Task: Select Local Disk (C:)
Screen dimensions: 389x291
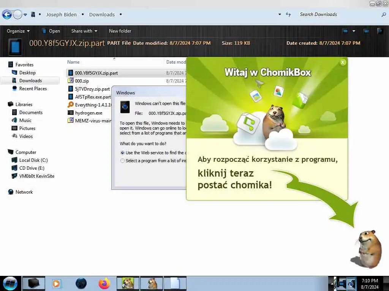Action: [x=33, y=160]
